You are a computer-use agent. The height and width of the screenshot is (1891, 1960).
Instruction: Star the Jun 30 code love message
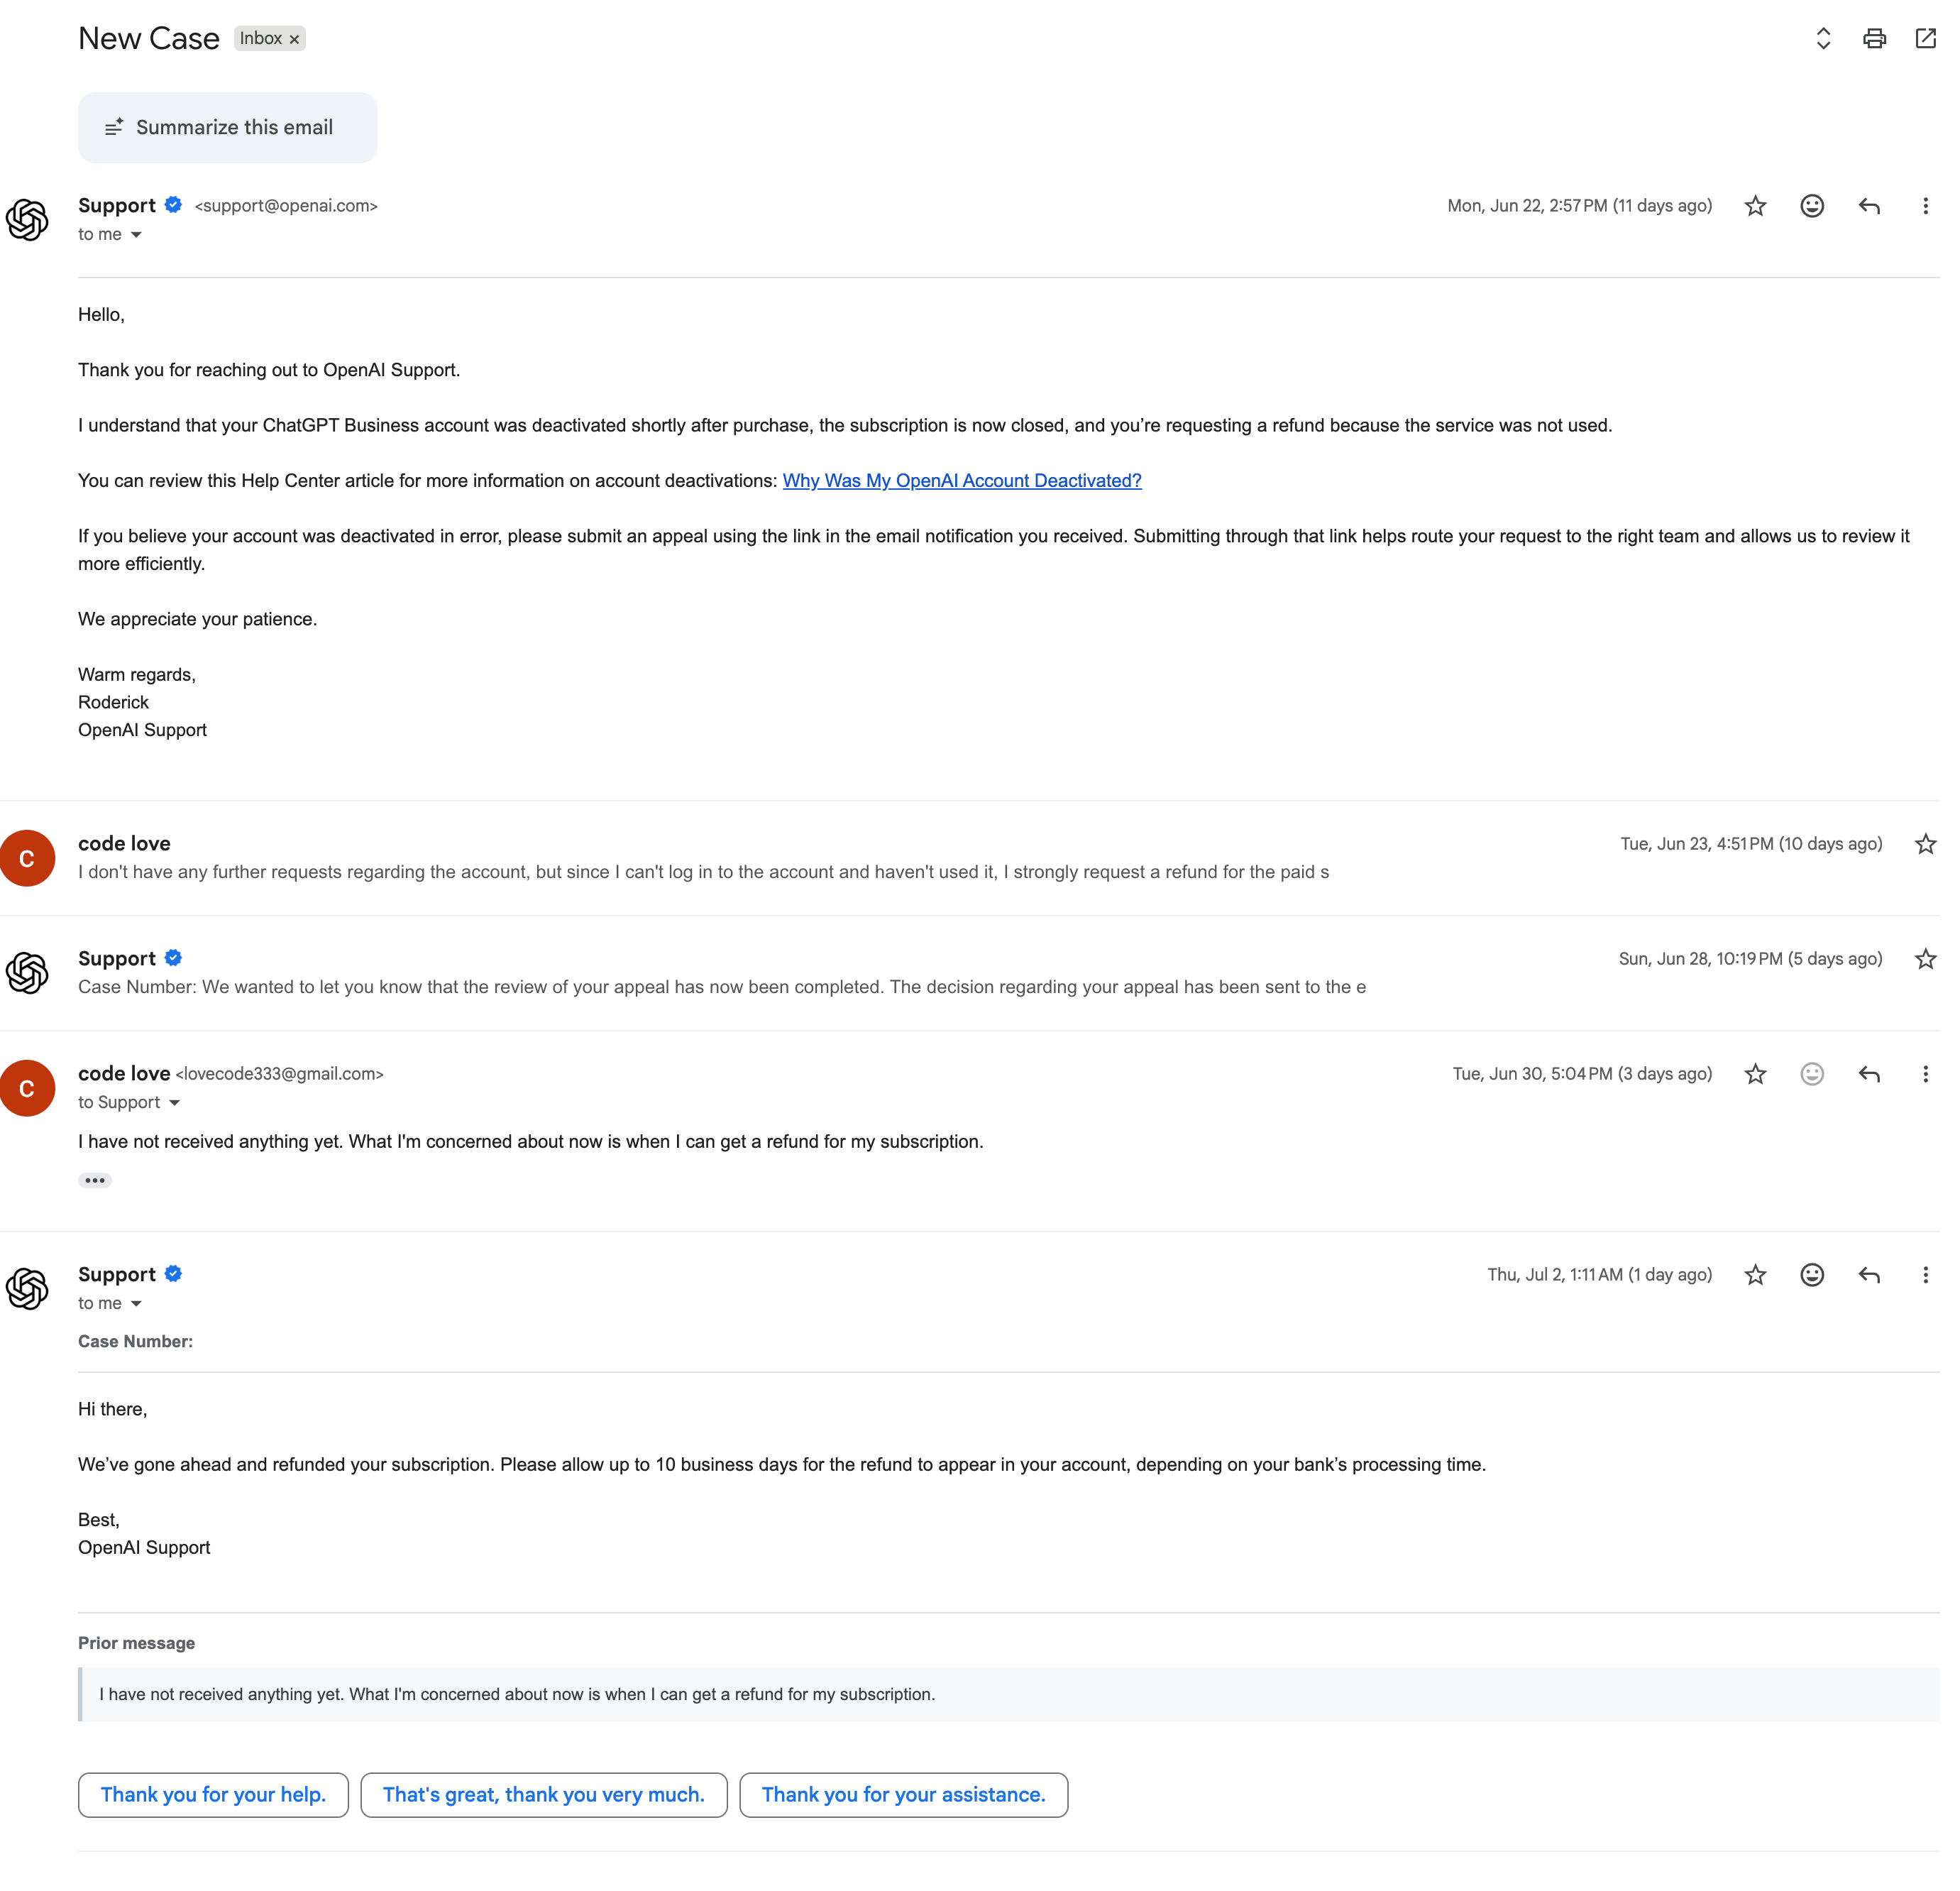1755,1073
